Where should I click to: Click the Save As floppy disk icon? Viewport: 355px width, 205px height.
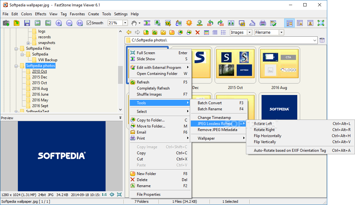27,23
